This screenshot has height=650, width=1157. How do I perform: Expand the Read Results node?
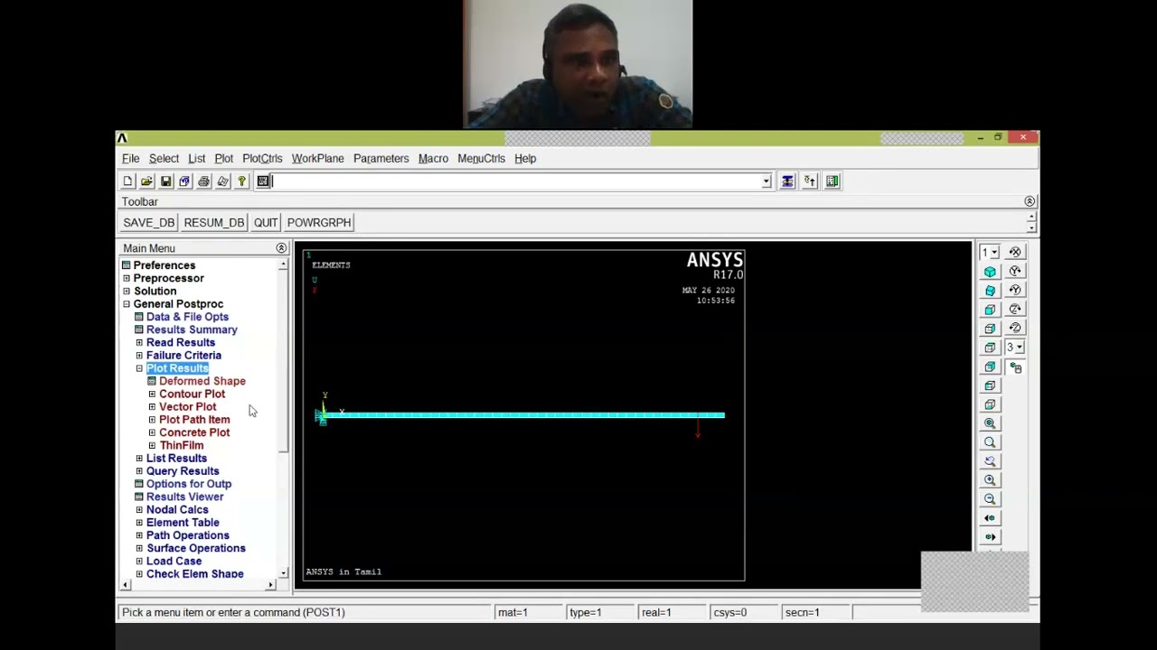pyautogui.click(x=139, y=343)
